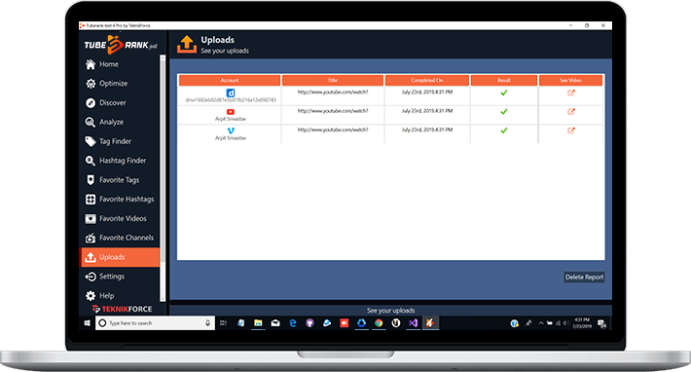Click the Account column header

(230, 80)
